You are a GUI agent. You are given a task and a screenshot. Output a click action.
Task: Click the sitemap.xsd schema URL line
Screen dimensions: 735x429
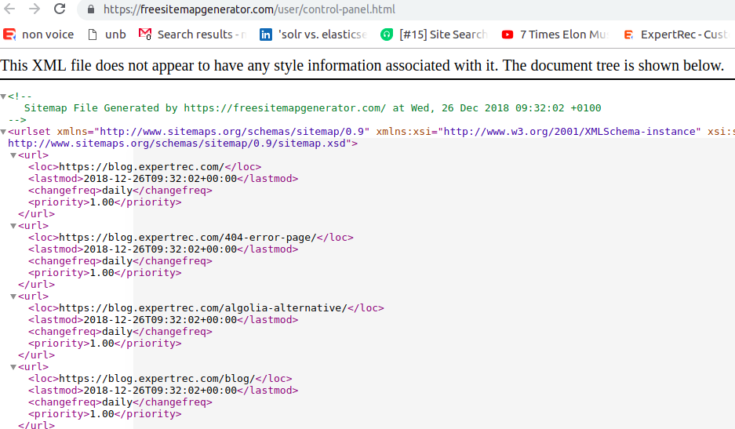(x=183, y=144)
